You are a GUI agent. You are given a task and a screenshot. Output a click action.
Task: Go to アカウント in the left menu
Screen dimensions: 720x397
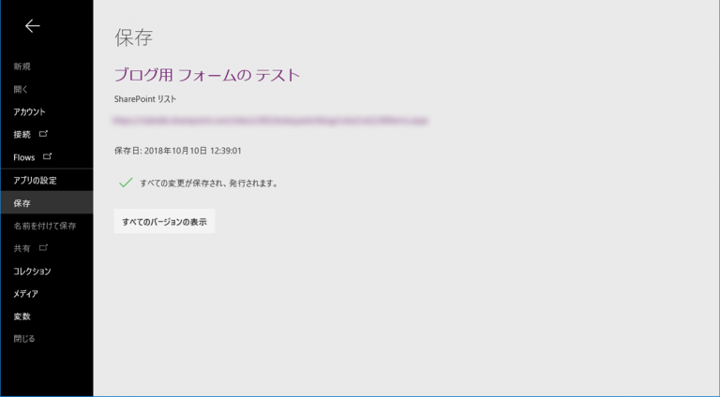pyautogui.click(x=29, y=111)
